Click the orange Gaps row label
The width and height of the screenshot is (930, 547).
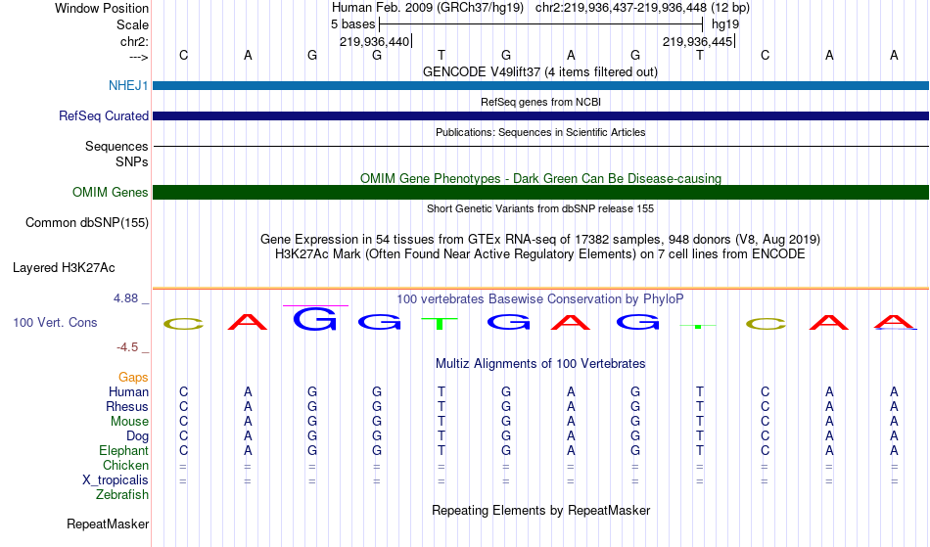[x=133, y=378]
